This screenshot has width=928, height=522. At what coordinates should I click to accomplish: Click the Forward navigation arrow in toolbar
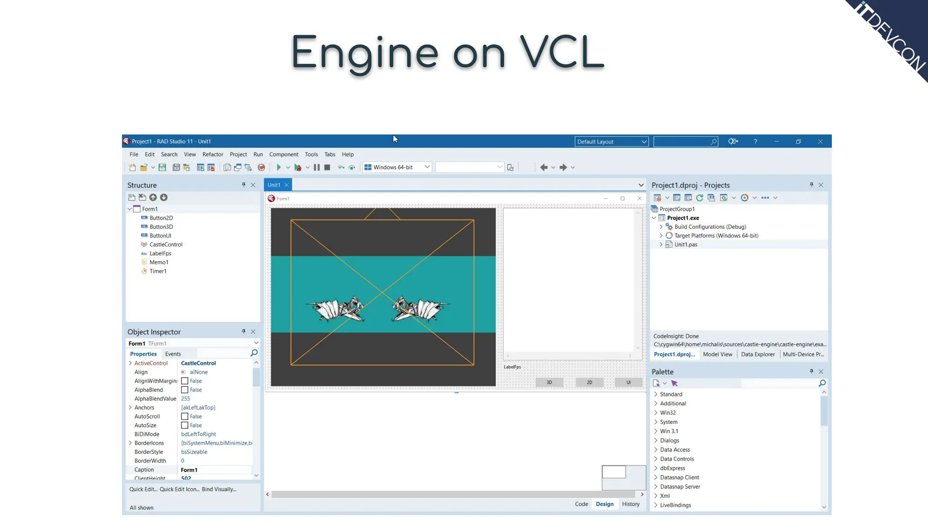click(563, 167)
